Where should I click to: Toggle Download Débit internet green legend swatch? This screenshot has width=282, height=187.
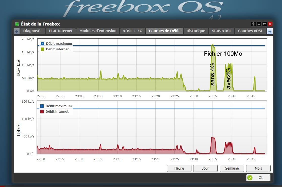[42, 49]
